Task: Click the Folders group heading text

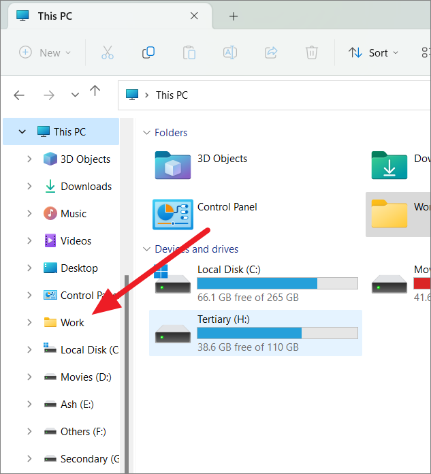Action: click(x=171, y=132)
